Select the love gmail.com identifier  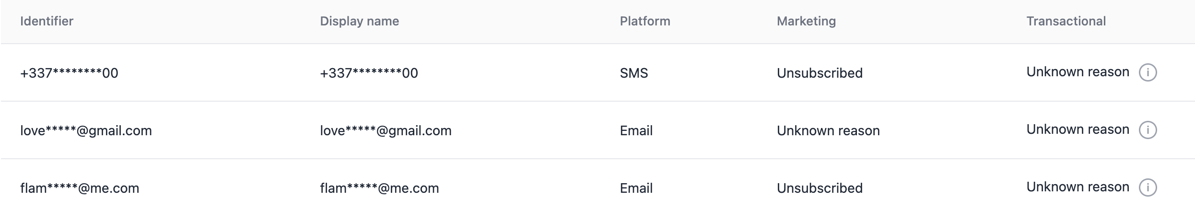coord(86,130)
